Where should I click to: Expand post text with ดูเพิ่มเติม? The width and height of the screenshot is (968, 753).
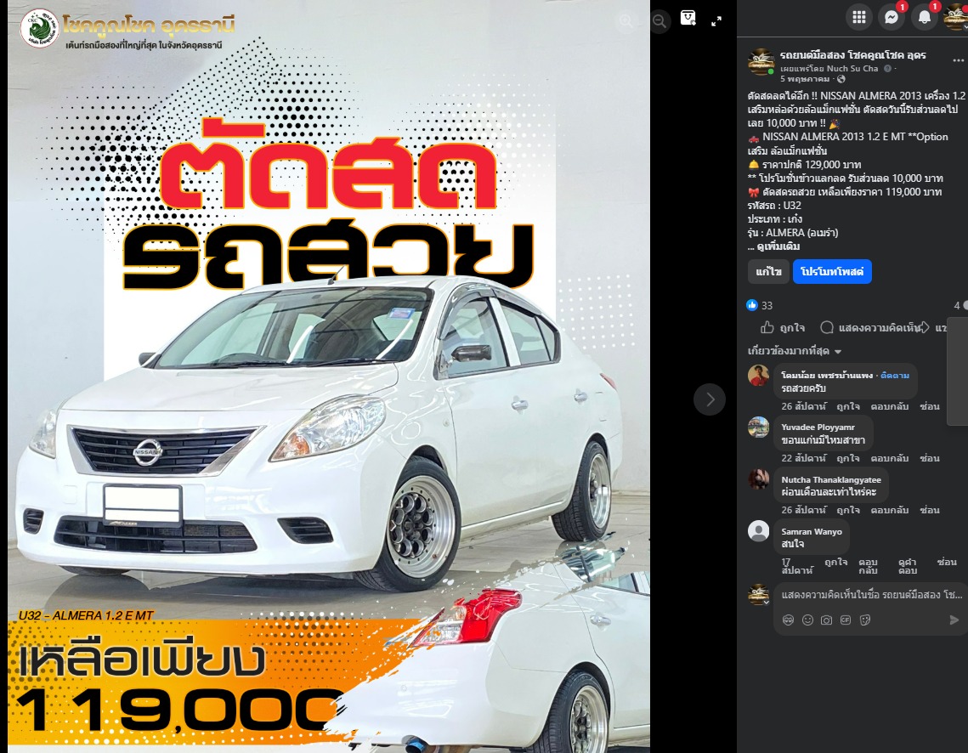click(778, 246)
